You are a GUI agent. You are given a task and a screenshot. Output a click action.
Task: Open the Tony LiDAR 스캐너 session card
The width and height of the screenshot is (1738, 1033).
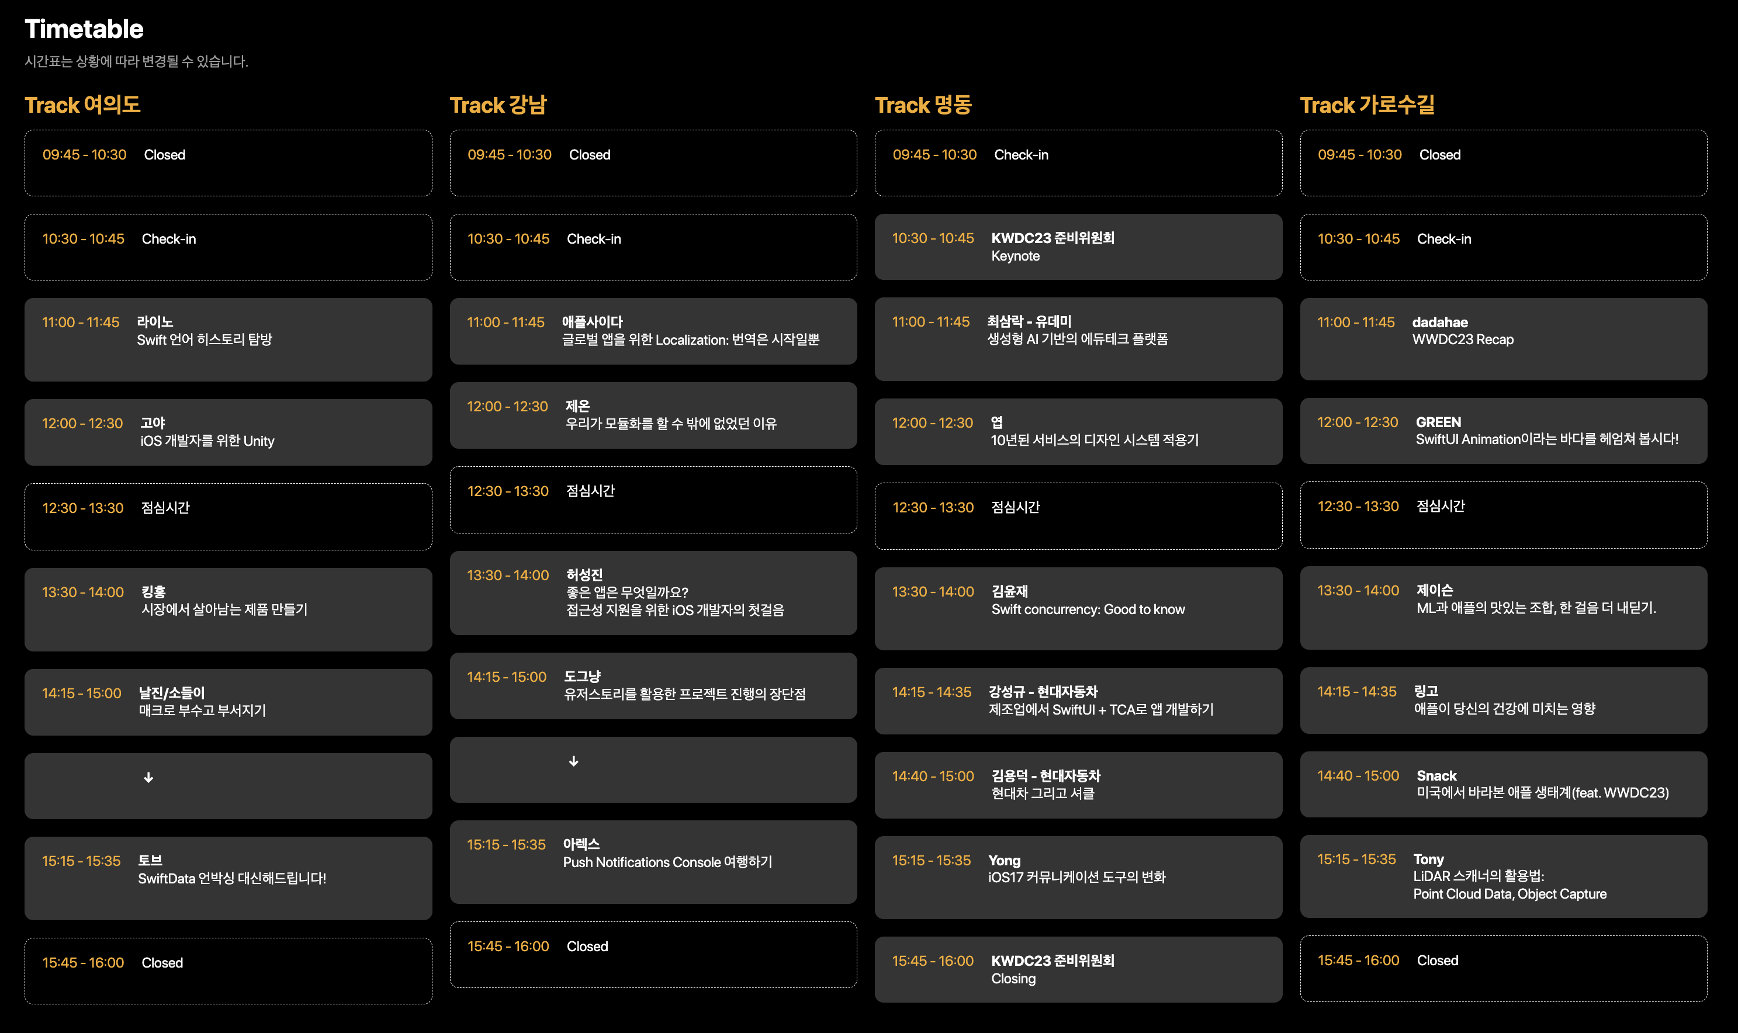click(1504, 876)
